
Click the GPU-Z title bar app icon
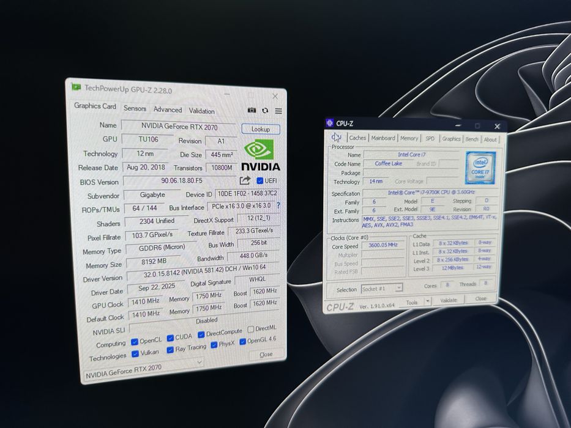click(76, 87)
